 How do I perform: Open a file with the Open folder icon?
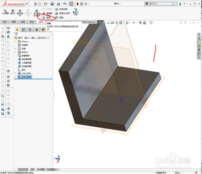pyautogui.click(x=46, y=4)
